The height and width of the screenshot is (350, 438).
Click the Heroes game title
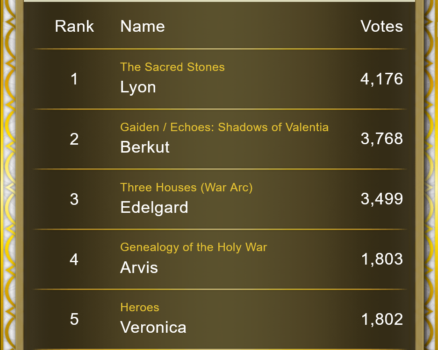(x=140, y=308)
